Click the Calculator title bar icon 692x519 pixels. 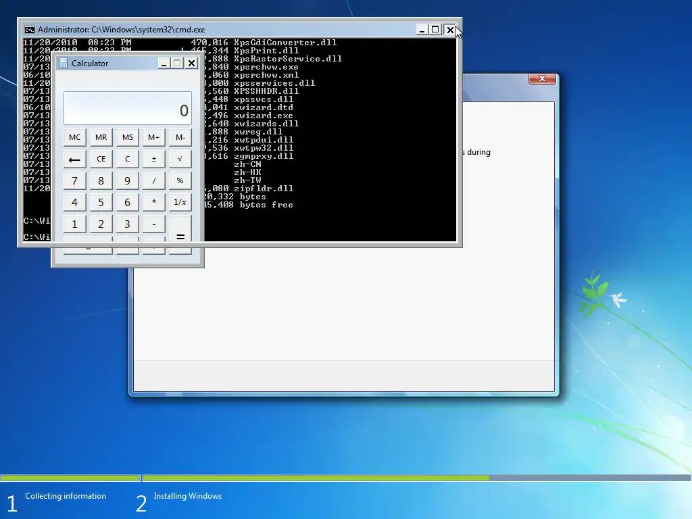64,63
